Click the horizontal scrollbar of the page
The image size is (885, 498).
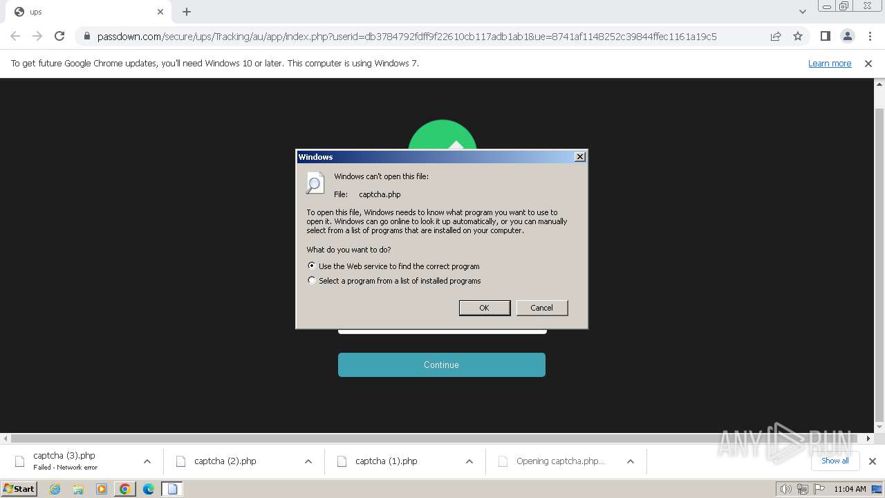[x=434, y=438]
